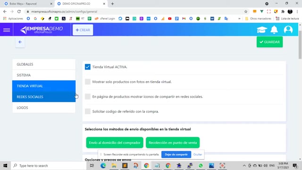Screen dimensions: 302x170
Task: Open the notifications bell
Action: coord(274,30)
